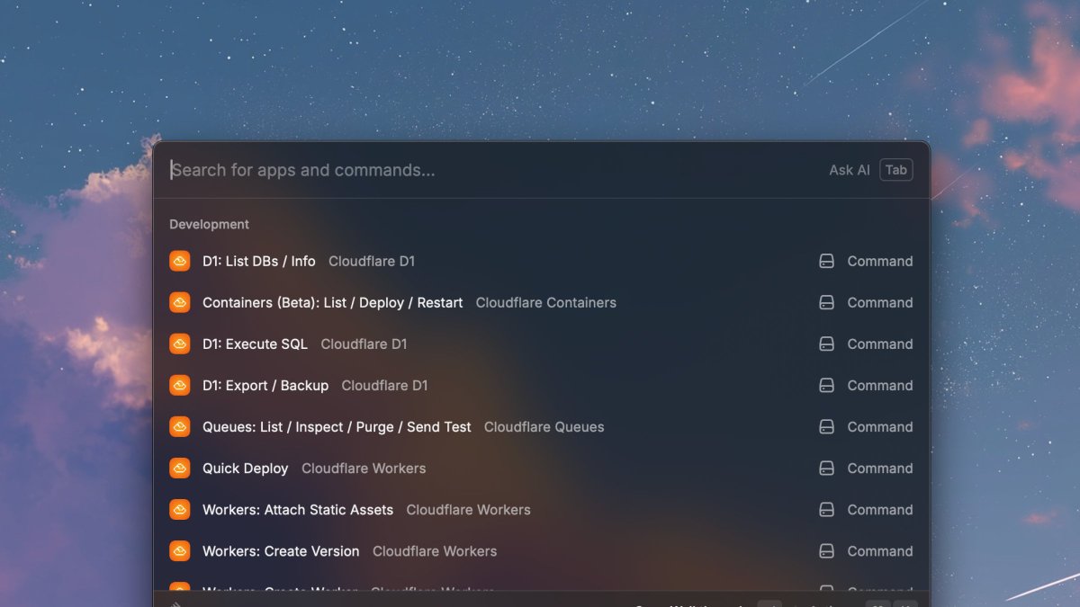Select the D1: List DBs / Info command
1080x607 pixels.
click(x=541, y=261)
